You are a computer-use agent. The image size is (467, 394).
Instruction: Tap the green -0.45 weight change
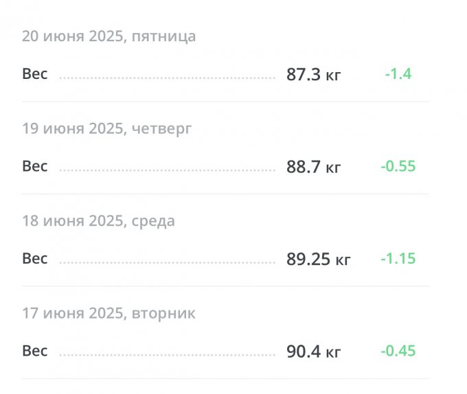pos(398,351)
